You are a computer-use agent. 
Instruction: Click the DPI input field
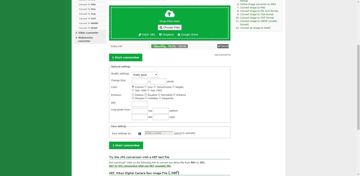pos(140,104)
